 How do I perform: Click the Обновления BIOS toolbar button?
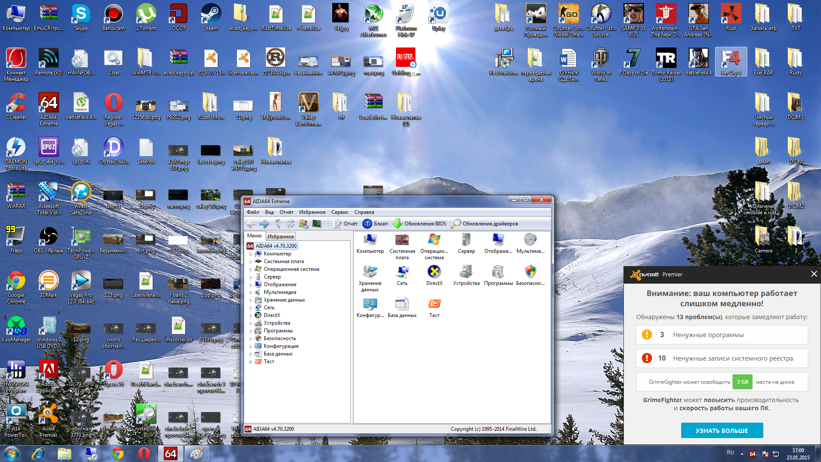coord(419,224)
